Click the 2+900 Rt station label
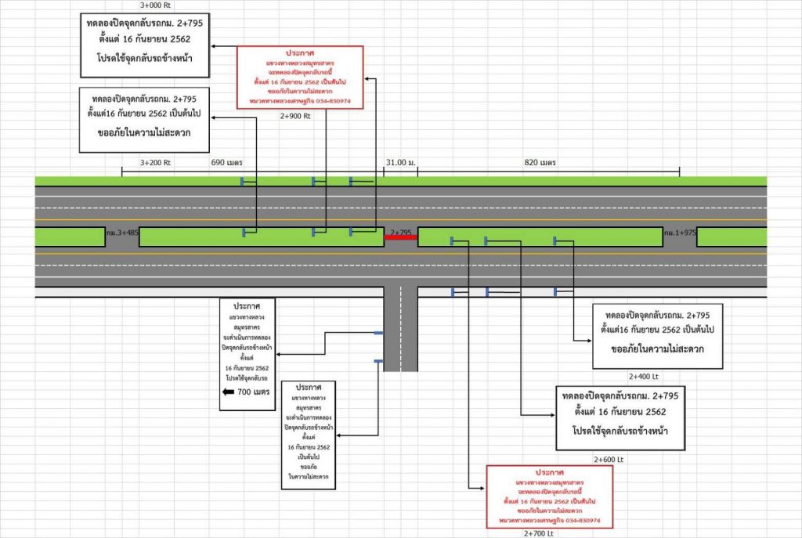Image resolution: width=802 pixels, height=538 pixels. [x=296, y=115]
